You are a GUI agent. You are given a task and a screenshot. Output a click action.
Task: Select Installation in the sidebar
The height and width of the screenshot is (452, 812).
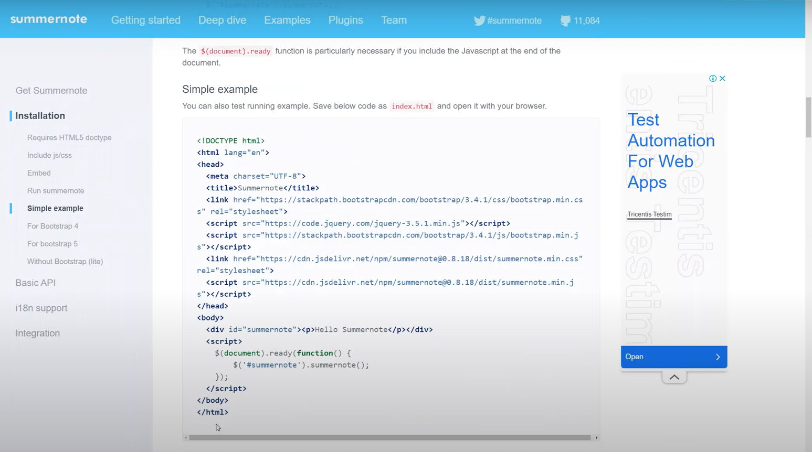point(40,115)
